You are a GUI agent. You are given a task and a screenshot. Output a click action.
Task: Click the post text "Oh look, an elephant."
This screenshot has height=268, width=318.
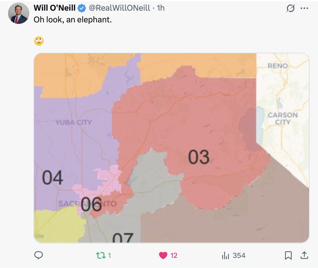click(72, 20)
